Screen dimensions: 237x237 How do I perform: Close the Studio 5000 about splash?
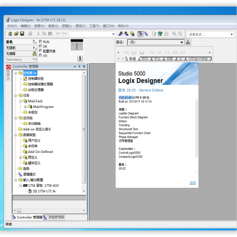[195, 65]
